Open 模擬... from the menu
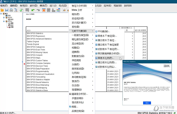This screenshot has width=177, height=114. point(82,107)
